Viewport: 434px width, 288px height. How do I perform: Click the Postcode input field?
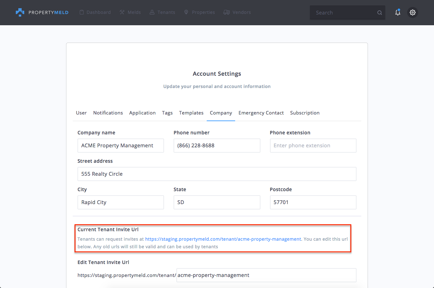point(313,202)
